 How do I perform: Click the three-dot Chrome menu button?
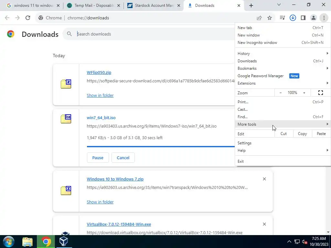pos(324,18)
